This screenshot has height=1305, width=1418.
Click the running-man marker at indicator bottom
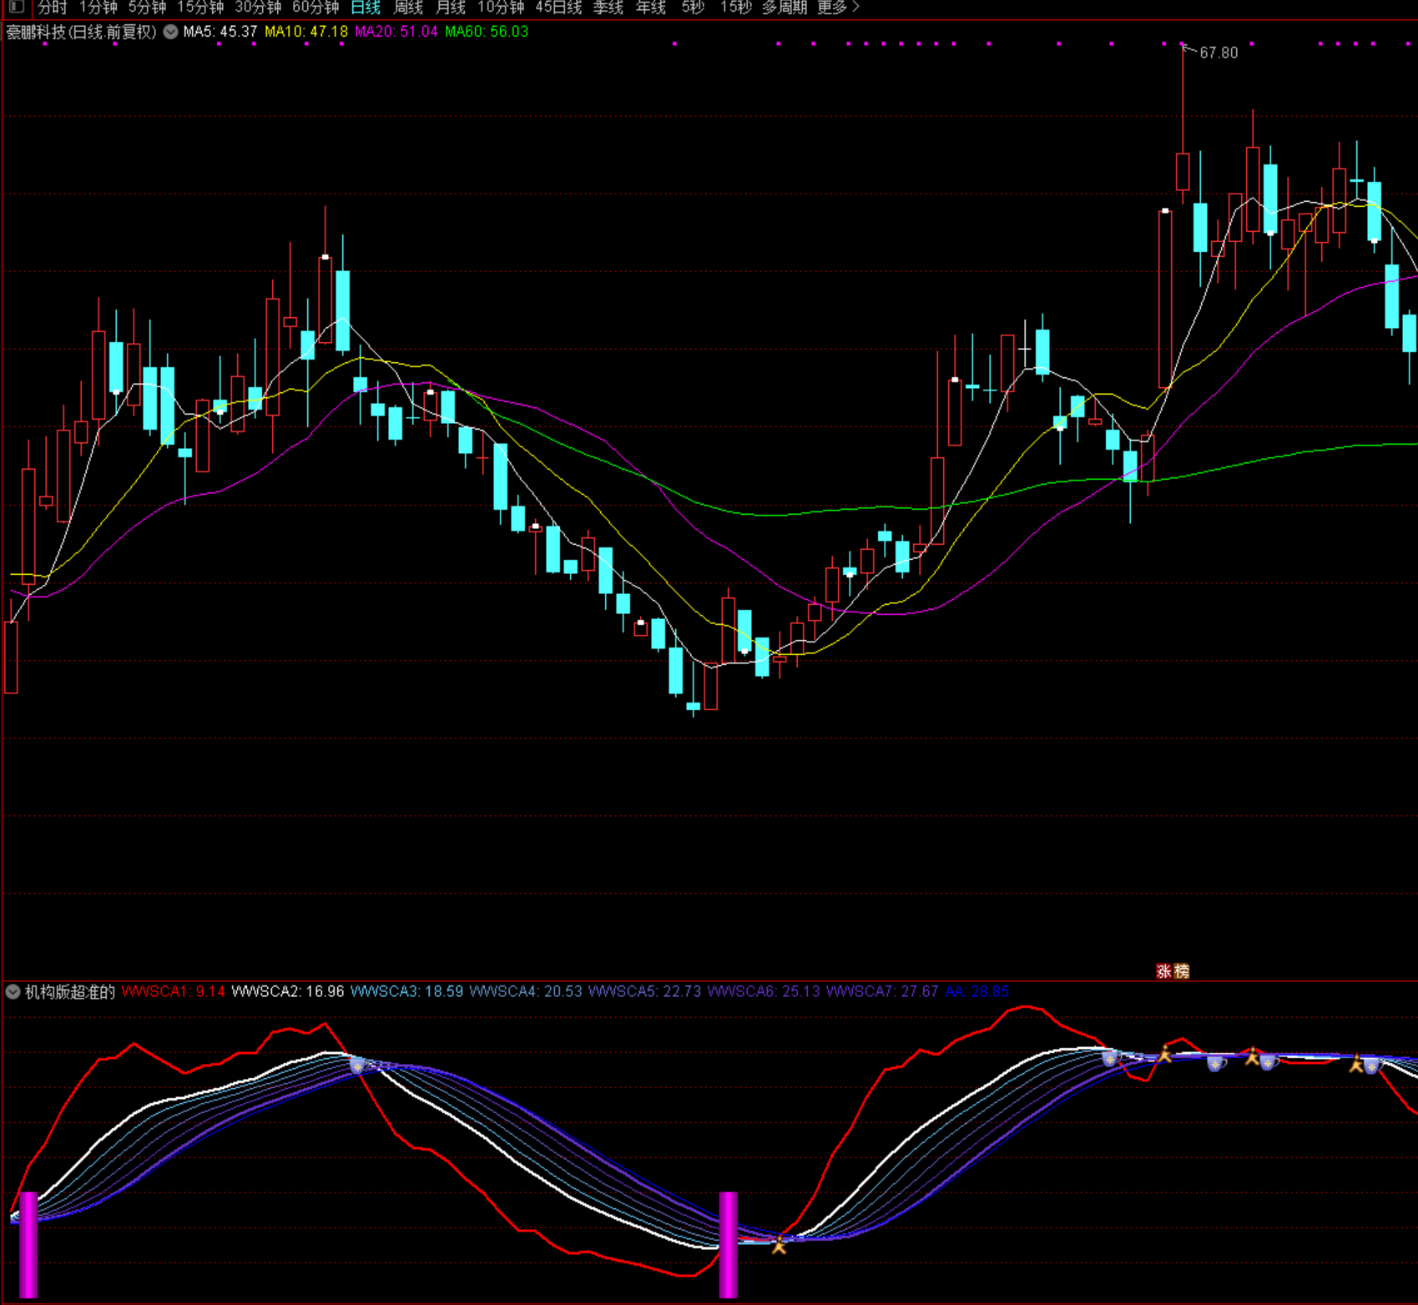780,1245
